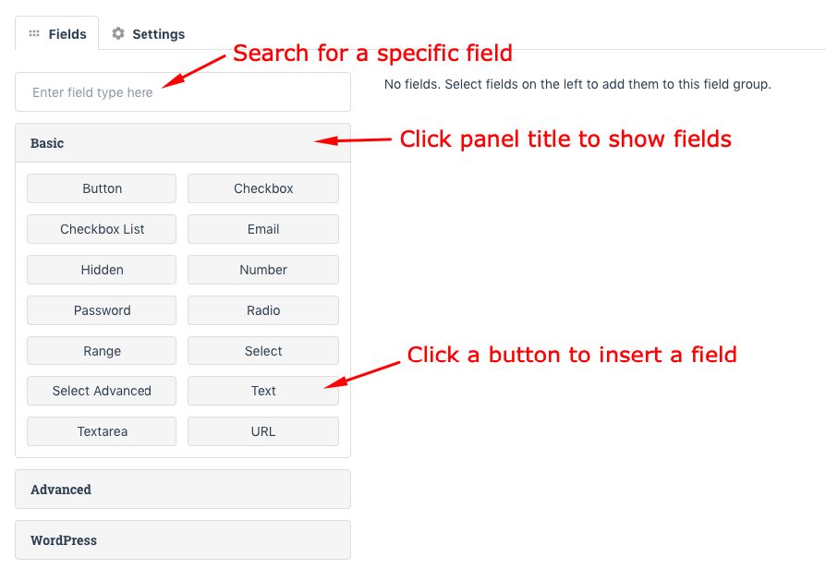Click the gear icon beside Settings
826x569 pixels.
[x=117, y=33]
